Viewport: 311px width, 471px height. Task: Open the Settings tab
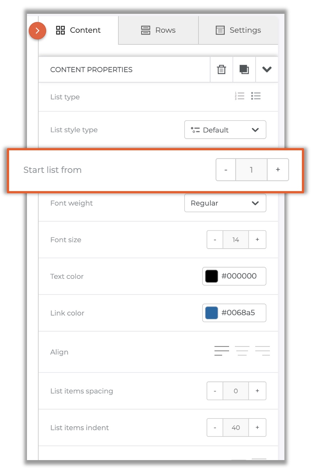click(x=238, y=30)
